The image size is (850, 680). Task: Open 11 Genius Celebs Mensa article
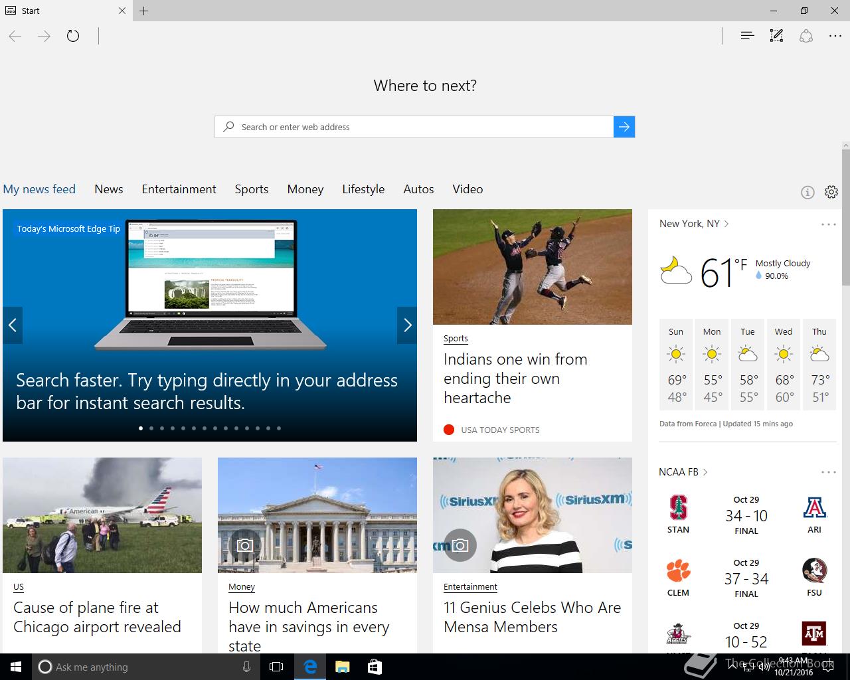tap(533, 618)
